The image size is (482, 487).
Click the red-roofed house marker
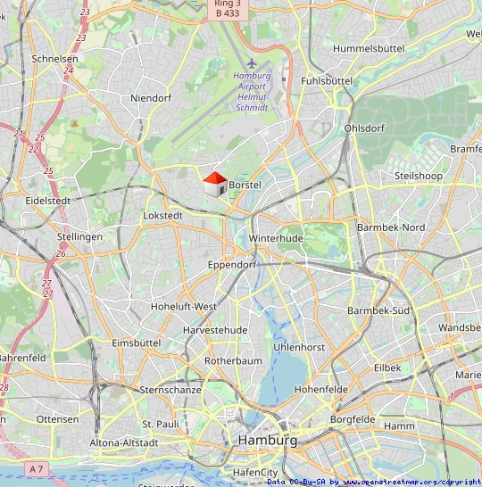pyautogui.click(x=215, y=185)
